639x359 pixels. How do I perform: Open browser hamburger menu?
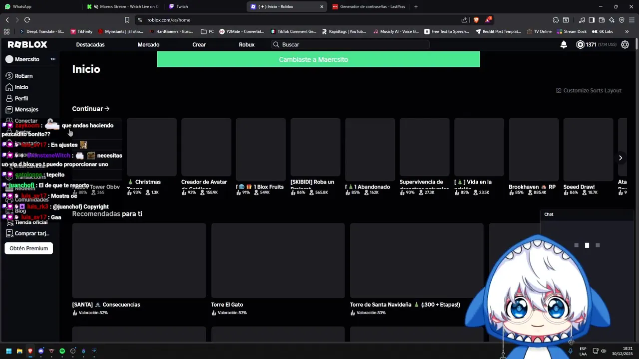632,20
